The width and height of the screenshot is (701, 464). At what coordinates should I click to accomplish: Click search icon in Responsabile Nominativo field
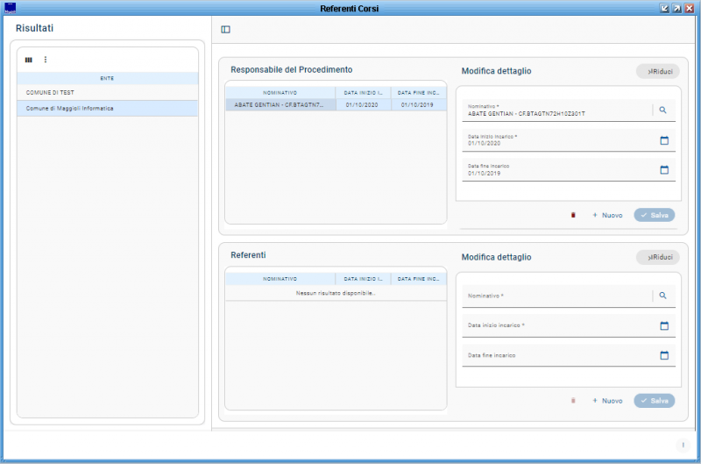click(x=663, y=111)
